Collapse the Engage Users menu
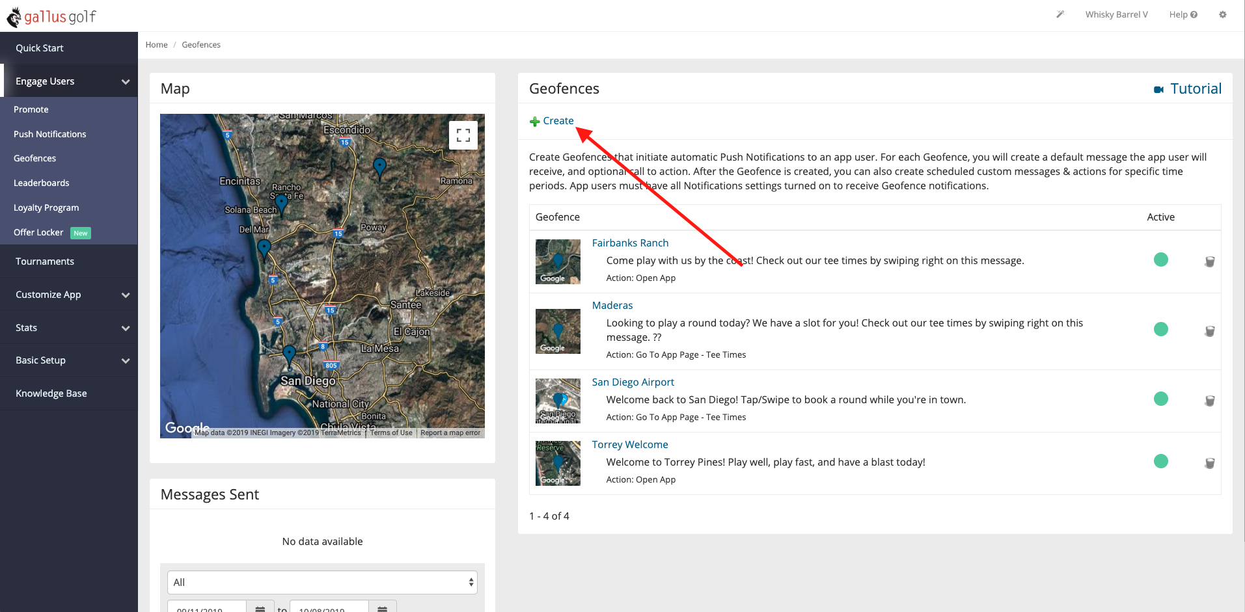Screen dimensions: 1245x612 click(x=69, y=81)
